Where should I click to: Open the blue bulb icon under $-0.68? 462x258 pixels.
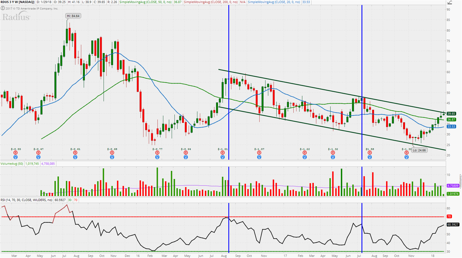[x=112, y=157]
